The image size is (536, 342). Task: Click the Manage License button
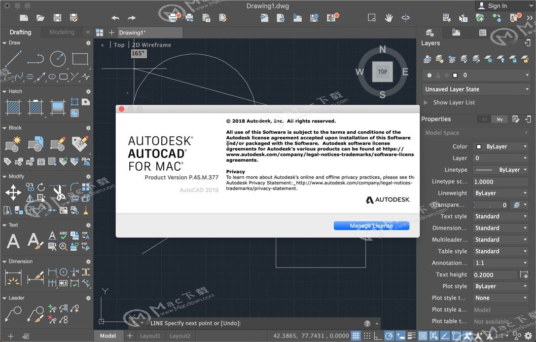pyautogui.click(x=371, y=225)
